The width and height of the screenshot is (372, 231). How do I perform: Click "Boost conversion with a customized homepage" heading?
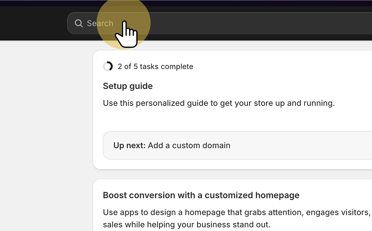(x=201, y=195)
